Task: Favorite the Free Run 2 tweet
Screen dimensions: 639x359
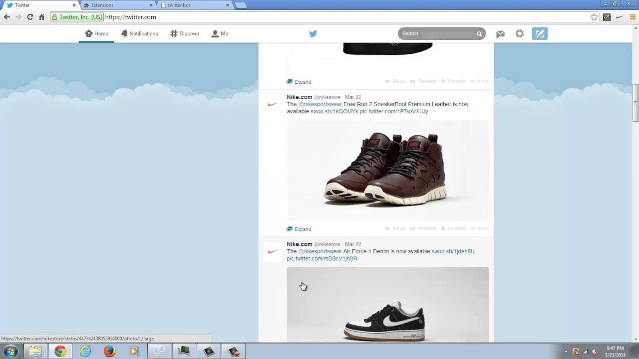Action: [x=453, y=229]
